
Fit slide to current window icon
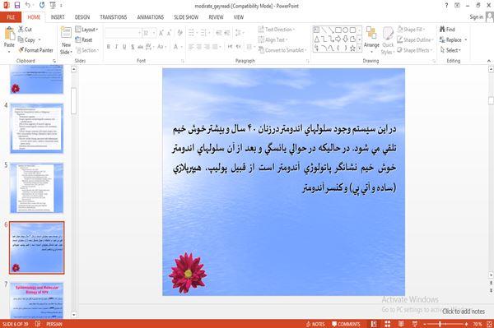coord(489,324)
